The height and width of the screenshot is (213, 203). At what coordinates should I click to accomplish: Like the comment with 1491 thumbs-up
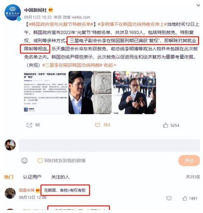tap(185, 198)
